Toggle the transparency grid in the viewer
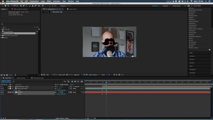This screenshot has width=213, height=120. pyautogui.click(x=87, y=75)
